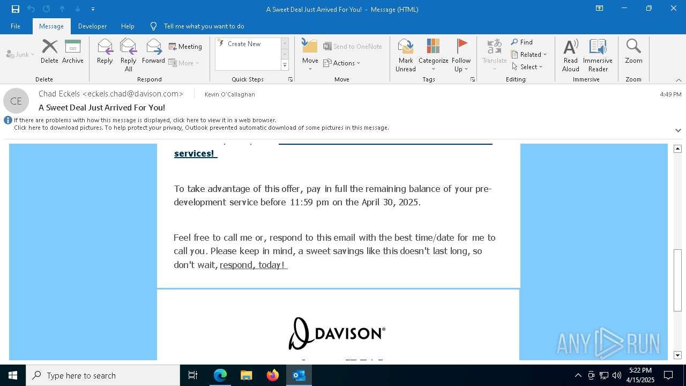Viewport: 686px width, 386px height.
Task: Delete this message
Action: click(x=49, y=51)
